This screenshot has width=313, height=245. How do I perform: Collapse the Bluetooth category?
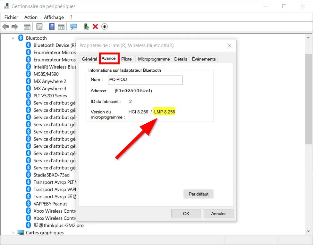pos(13,38)
